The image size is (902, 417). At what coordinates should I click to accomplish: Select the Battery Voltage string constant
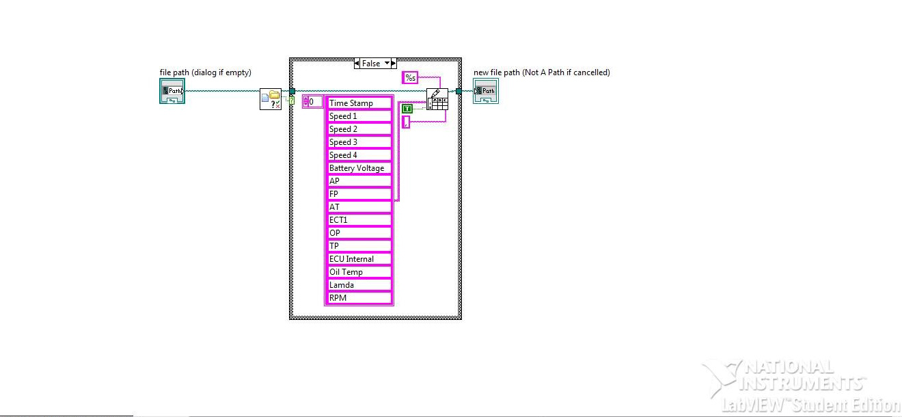[357, 168]
